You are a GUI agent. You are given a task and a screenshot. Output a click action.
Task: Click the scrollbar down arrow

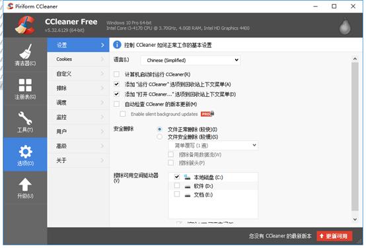(355, 219)
